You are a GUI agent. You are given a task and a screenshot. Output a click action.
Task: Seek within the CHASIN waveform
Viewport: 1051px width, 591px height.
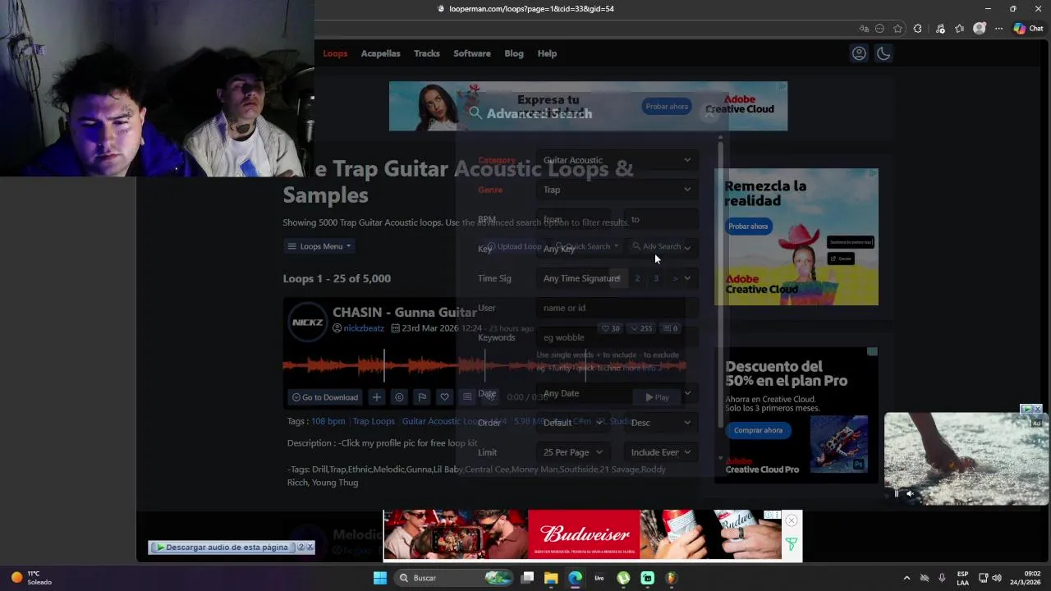click(x=484, y=365)
